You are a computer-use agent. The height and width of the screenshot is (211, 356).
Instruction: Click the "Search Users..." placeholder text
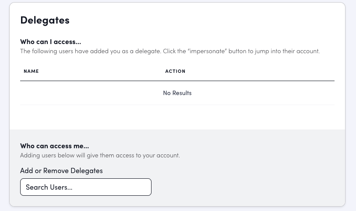(49, 187)
